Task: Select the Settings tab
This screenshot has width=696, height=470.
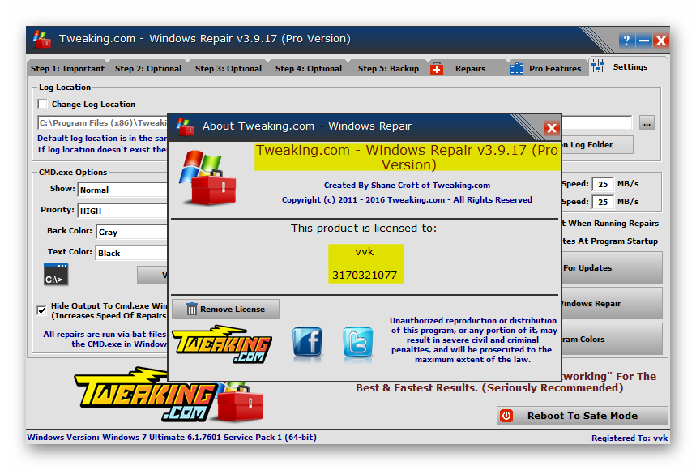Action: click(x=630, y=67)
